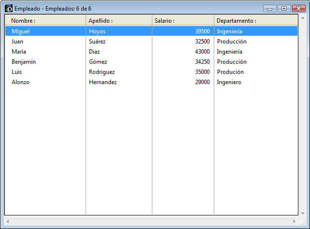Image resolution: width=310 pixels, height=229 pixels.
Task: Click on Benjamín's name cell
Action: pyautogui.click(x=24, y=62)
